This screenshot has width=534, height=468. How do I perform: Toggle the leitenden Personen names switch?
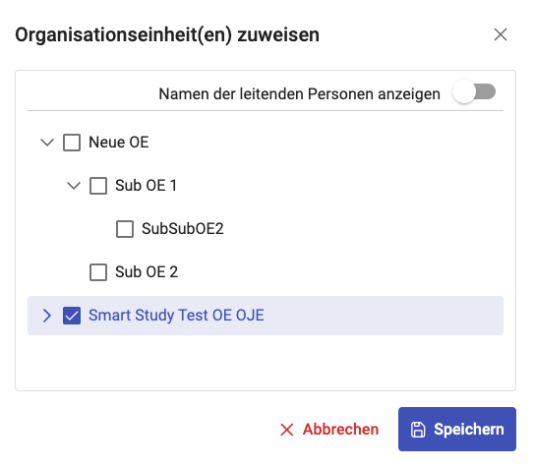(x=474, y=92)
